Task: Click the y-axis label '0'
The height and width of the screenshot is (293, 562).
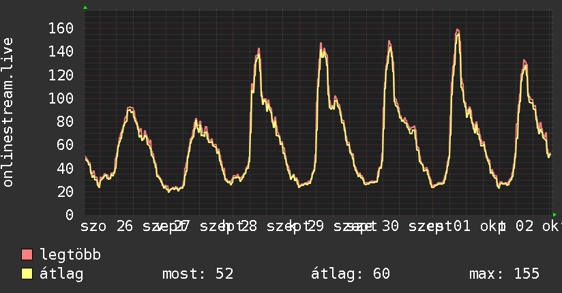Action: pyautogui.click(x=70, y=215)
